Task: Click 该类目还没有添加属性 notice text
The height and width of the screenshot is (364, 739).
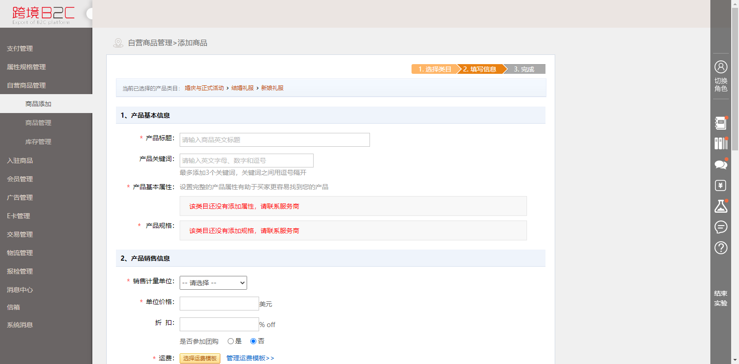Action: point(244,206)
